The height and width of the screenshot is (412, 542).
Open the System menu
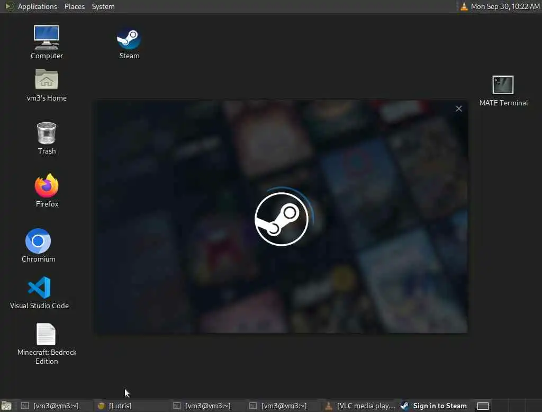pos(103,6)
